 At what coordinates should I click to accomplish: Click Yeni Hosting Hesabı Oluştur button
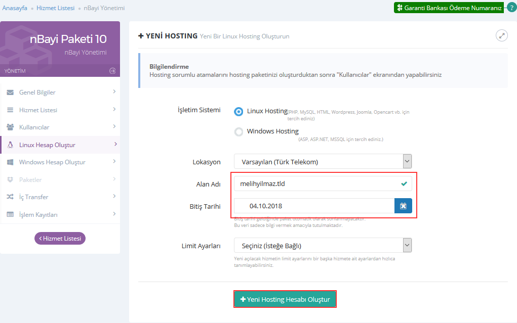pyautogui.click(x=285, y=299)
